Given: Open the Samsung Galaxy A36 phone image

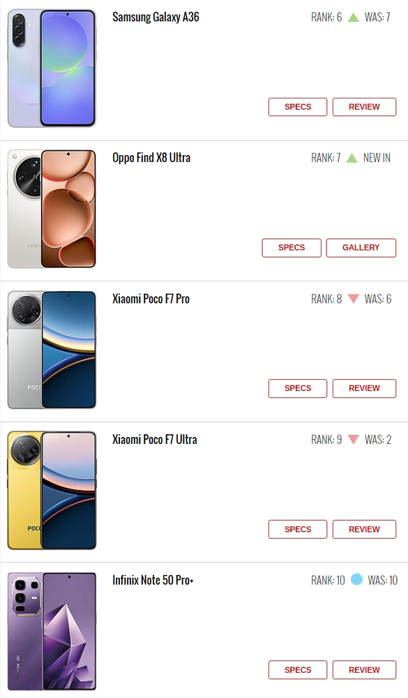Looking at the screenshot, I should [52, 68].
